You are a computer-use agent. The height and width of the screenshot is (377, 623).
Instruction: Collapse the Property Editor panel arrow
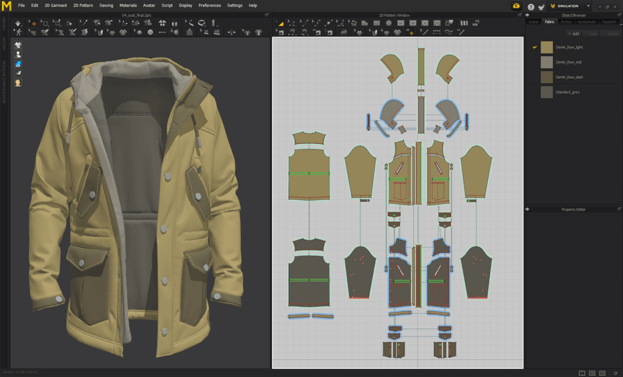528,209
